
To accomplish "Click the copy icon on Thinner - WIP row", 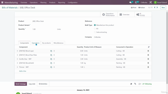I will click(51, 67).
